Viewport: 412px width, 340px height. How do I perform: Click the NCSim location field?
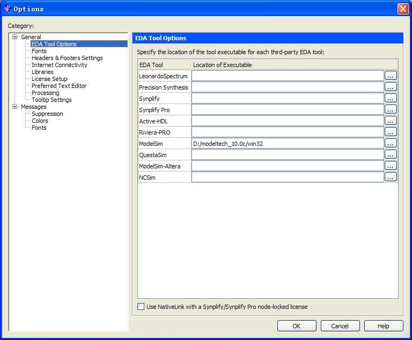(288, 178)
